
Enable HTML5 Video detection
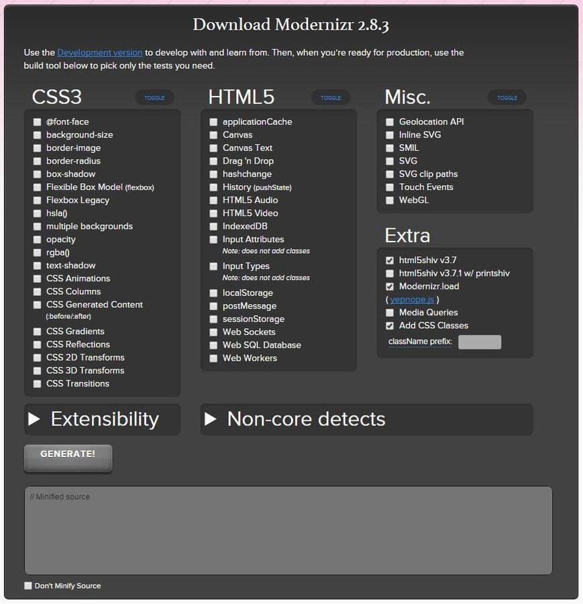(213, 213)
